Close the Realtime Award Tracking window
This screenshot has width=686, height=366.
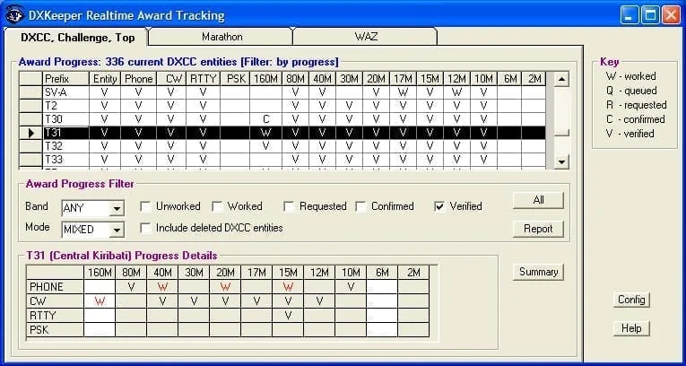[x=671, y=14]
